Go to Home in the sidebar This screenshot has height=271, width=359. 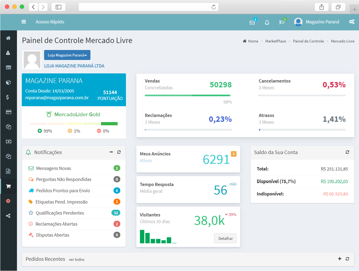8,38
